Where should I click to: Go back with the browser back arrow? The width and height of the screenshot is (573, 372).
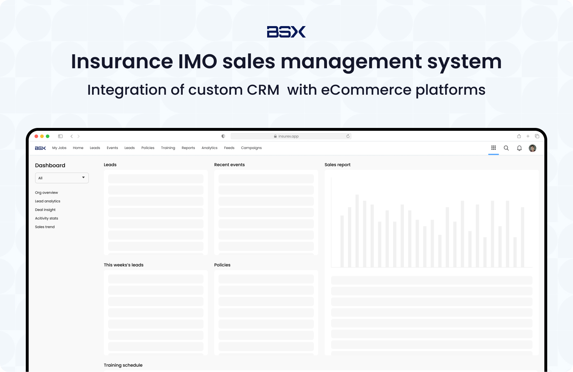coord(72,136)
